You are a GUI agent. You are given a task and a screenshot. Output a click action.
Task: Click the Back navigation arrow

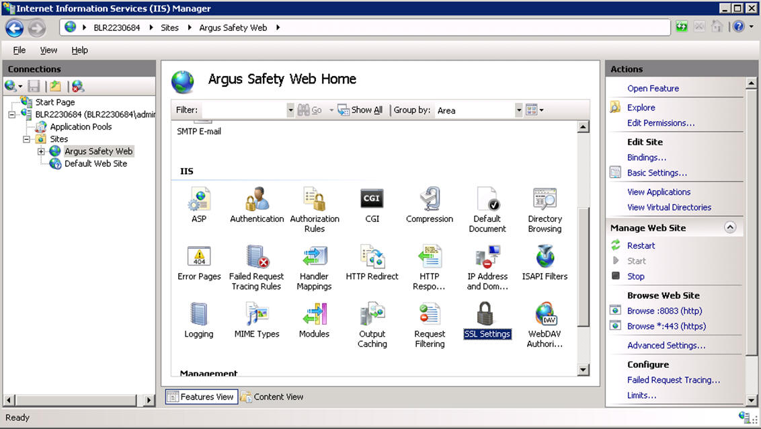pyautogui.click(x=15, y=28)
